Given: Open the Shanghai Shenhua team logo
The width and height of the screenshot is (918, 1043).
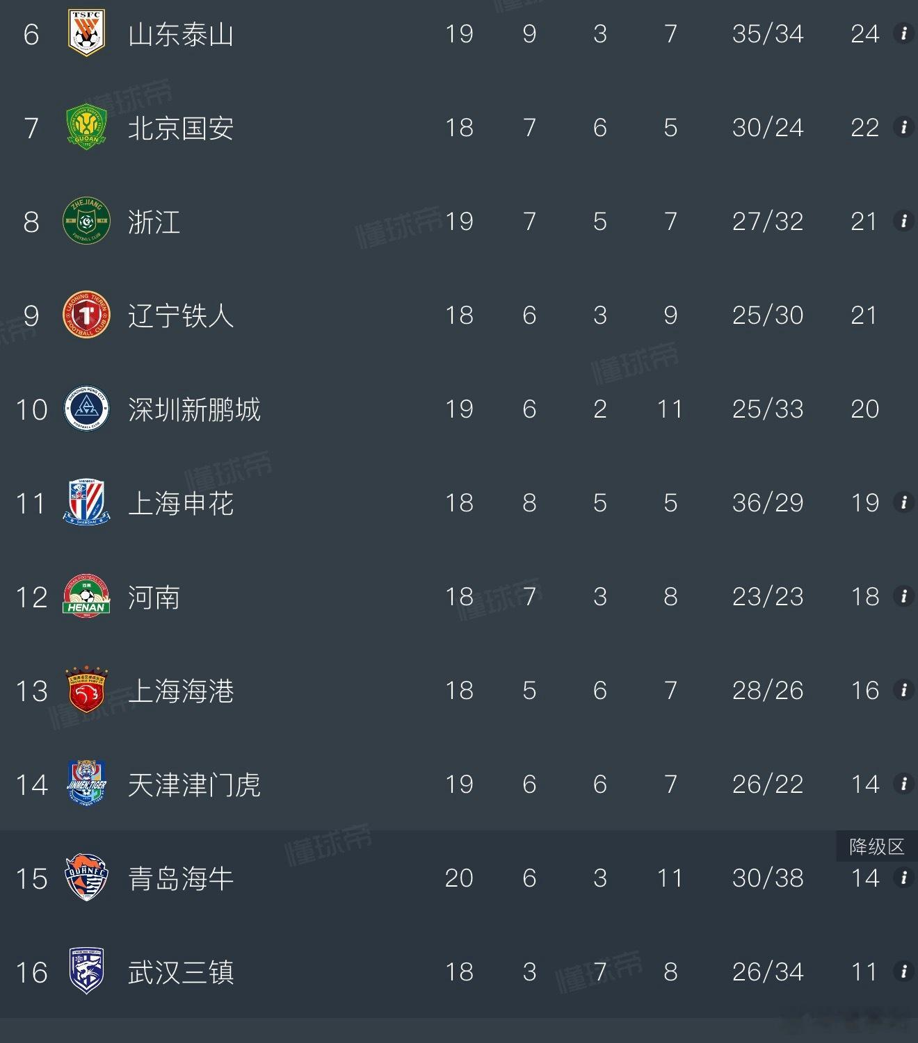Looking at the screenshot, I should [x=86, y=502].
